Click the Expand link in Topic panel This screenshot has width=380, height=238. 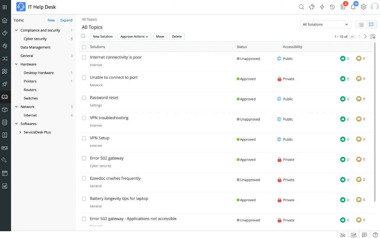tap(66, 20)
